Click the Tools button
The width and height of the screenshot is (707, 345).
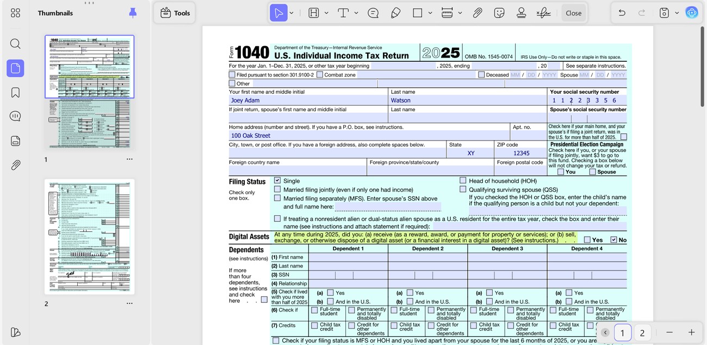click(175, 13)
